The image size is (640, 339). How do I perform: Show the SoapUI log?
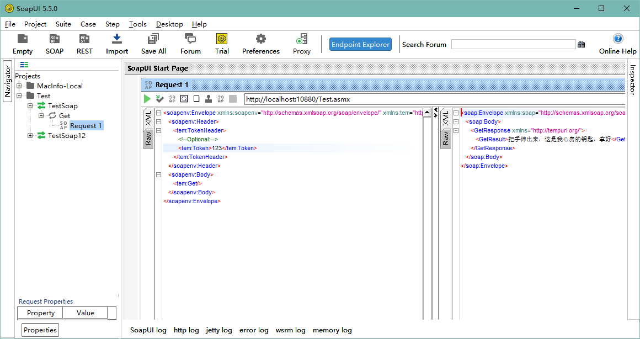pos(148,330)
